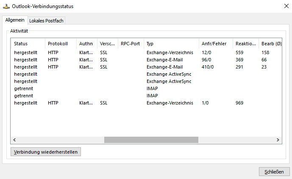Click the HTTP cell in the last row
This screenshot has height=179, width=292.
(53, 103)
